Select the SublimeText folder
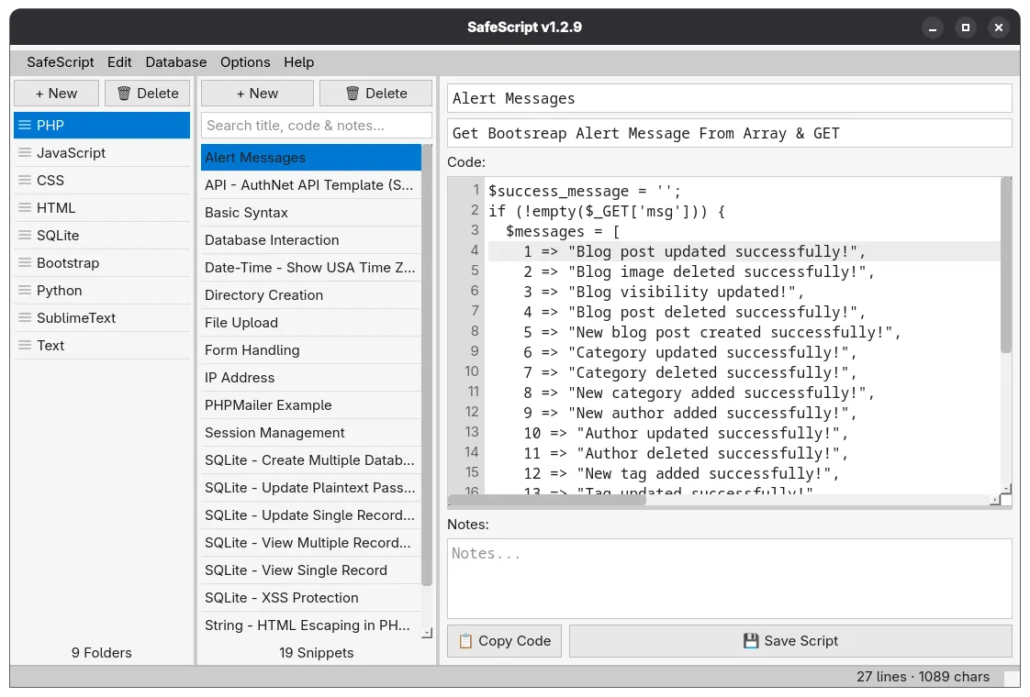The image size is (1030, 697). (102, 317)
